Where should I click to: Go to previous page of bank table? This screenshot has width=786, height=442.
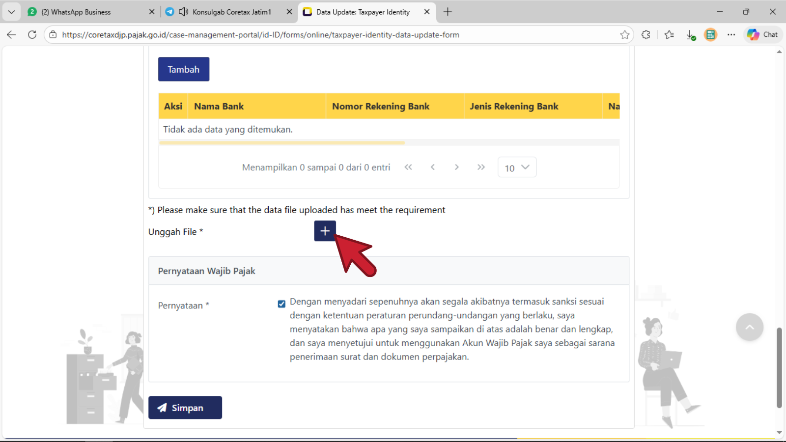coord(433,167)
